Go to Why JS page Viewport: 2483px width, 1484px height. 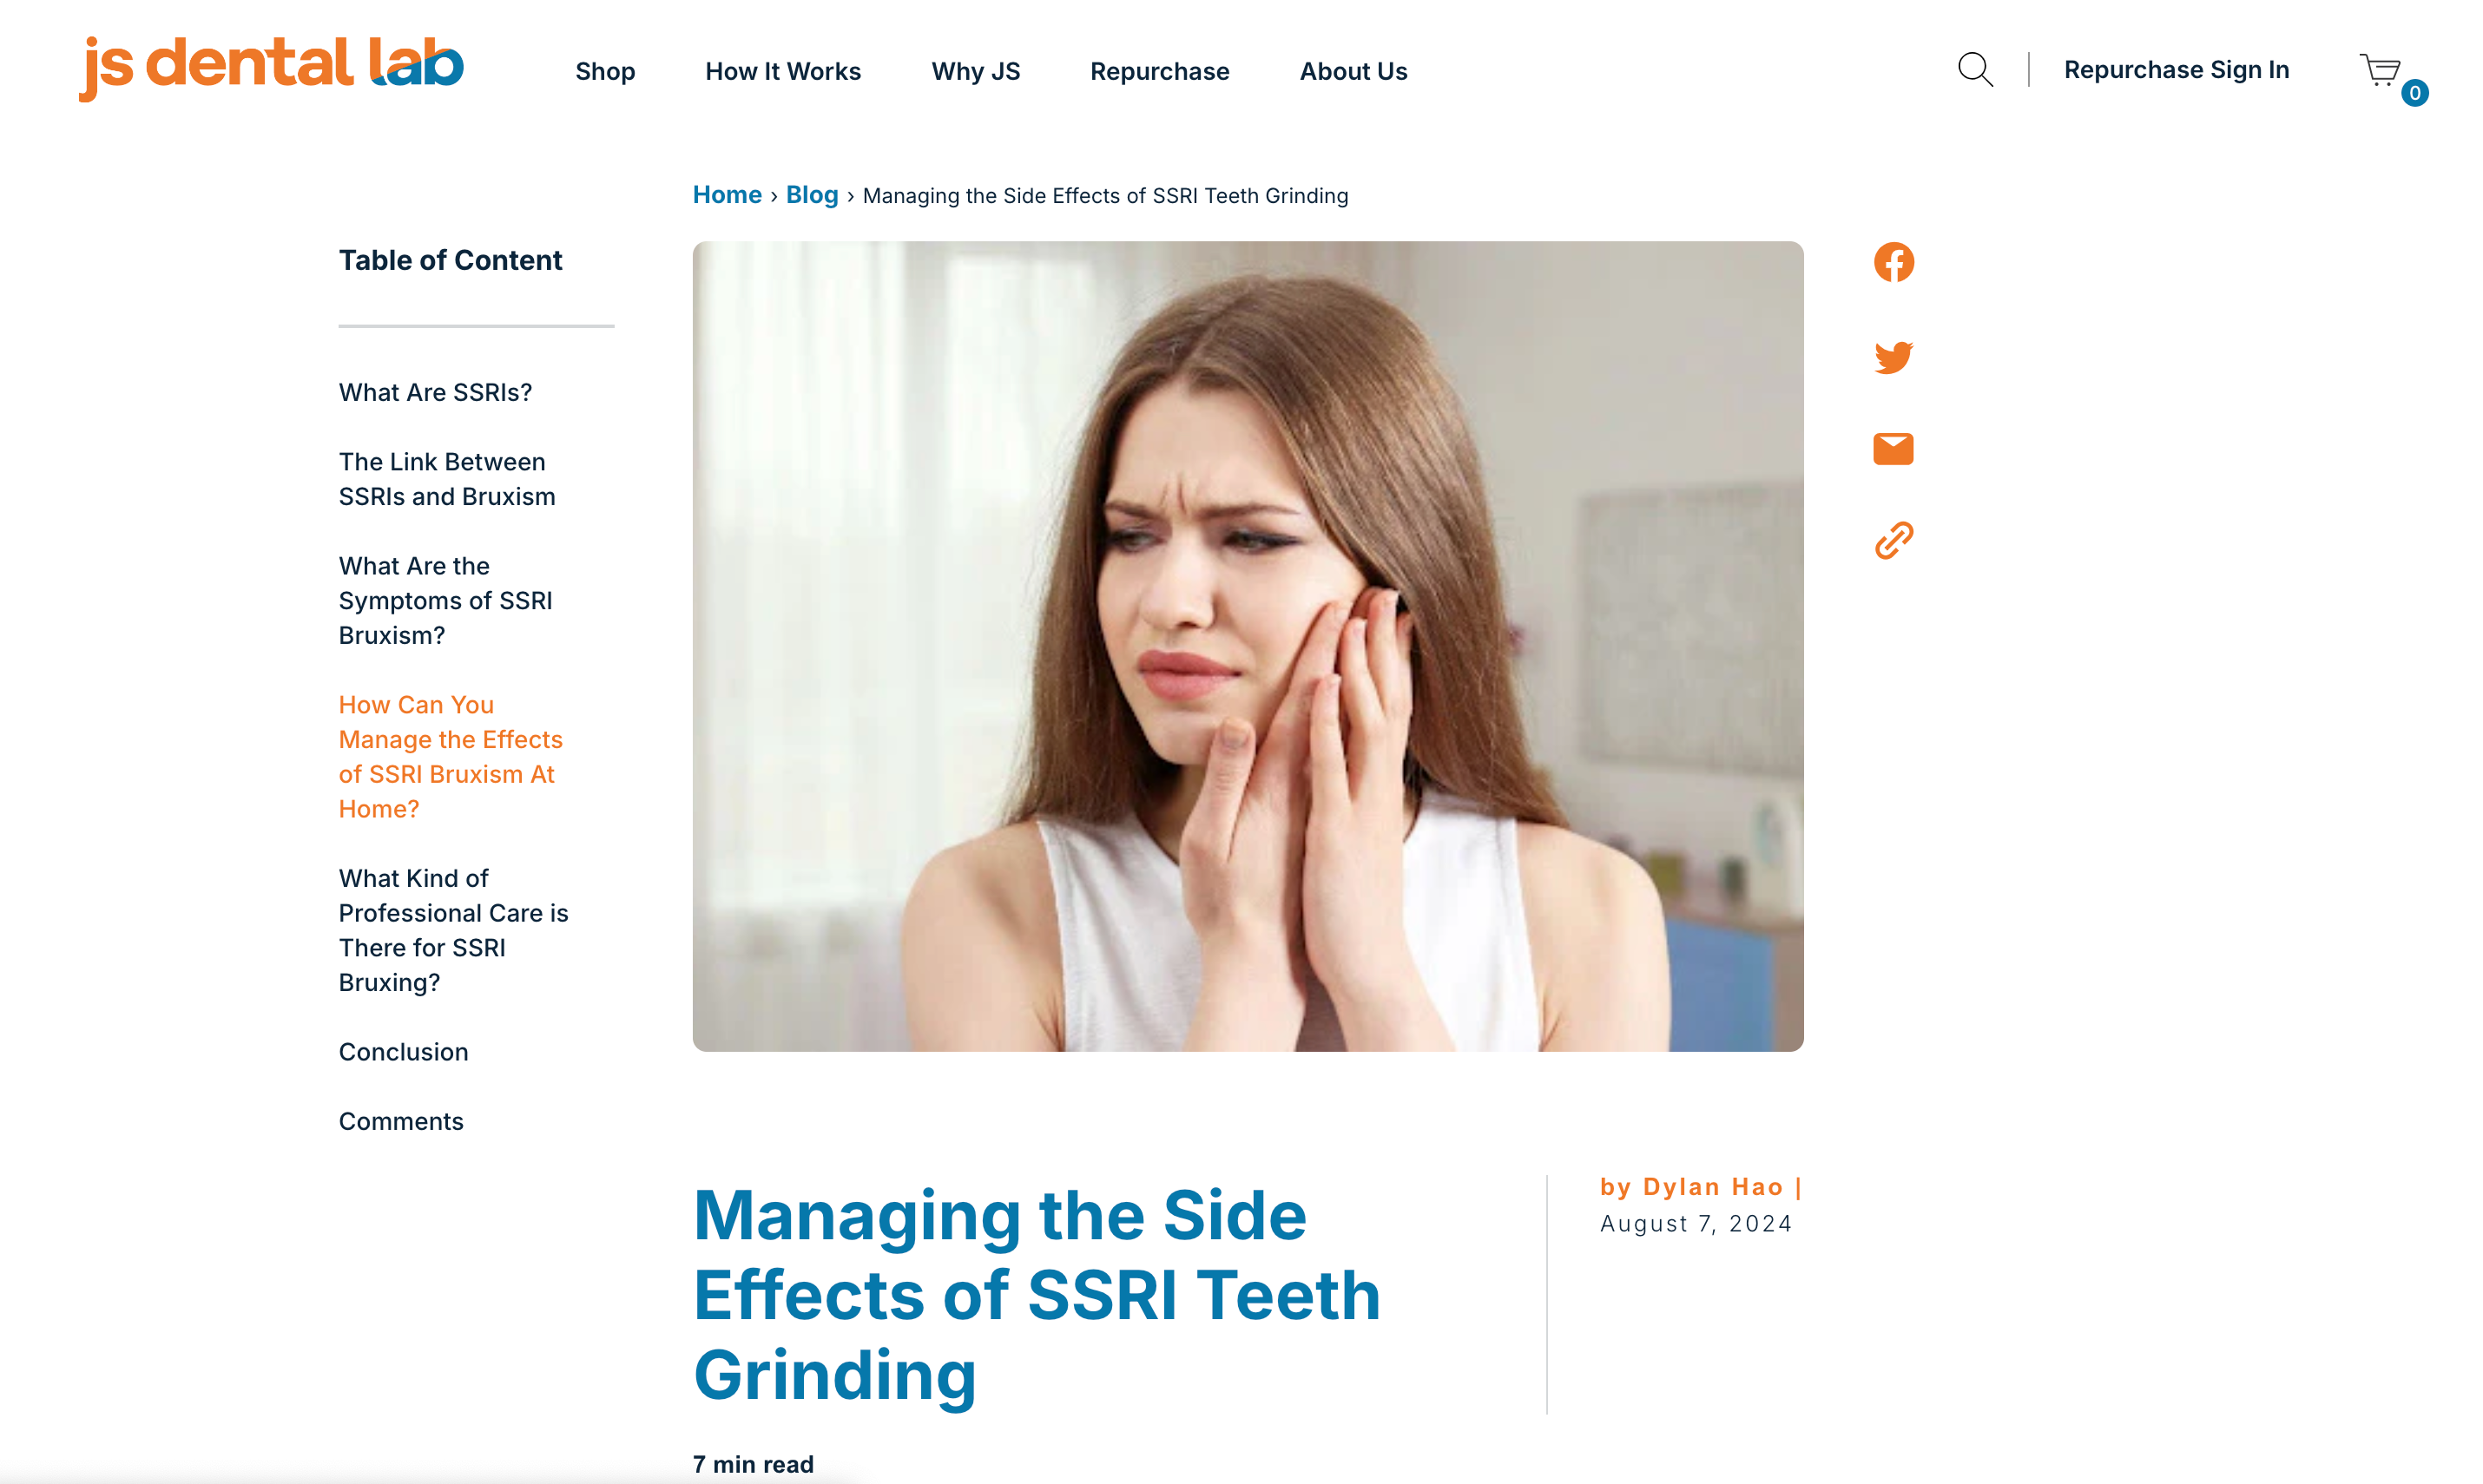(x=975, y=71)
